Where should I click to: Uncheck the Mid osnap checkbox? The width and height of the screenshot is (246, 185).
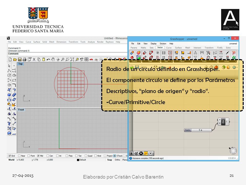coord(38,156)
